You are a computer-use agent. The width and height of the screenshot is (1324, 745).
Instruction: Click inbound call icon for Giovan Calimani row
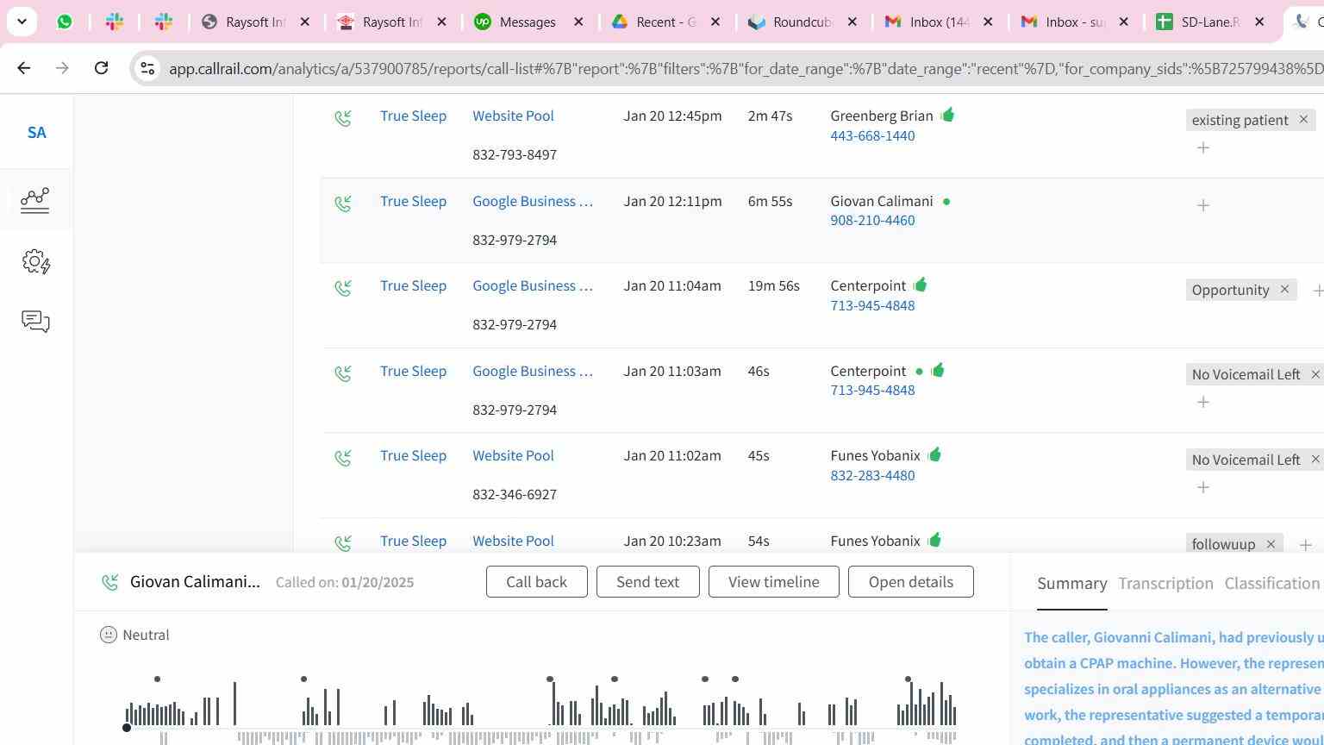pyautogui.click(x=343, y=203)
